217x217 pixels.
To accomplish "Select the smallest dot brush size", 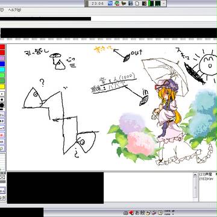I will click(x=2, y=94).
